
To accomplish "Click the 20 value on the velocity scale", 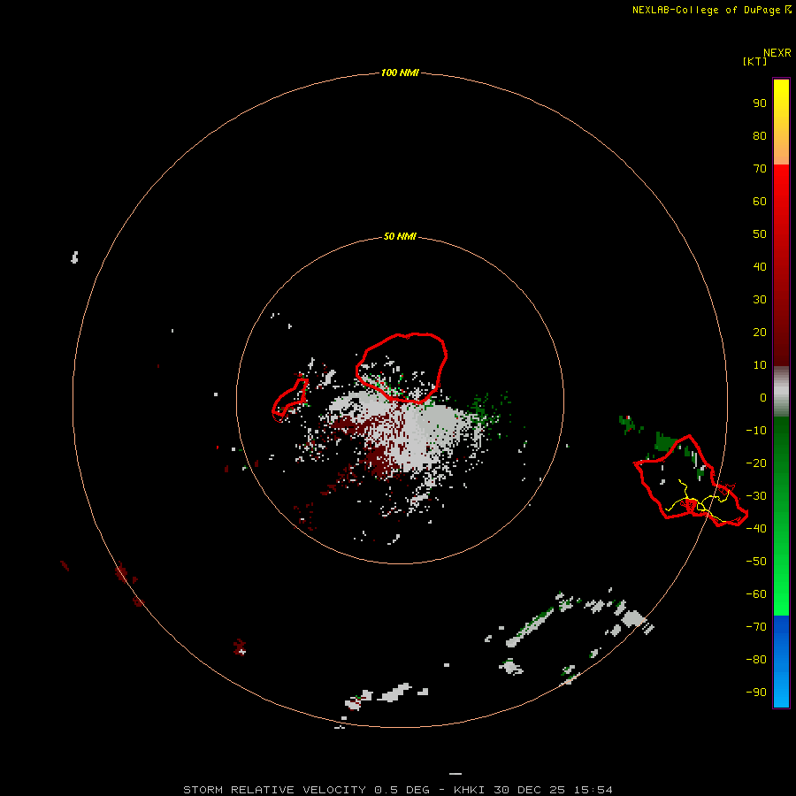I will click(760, 332).
